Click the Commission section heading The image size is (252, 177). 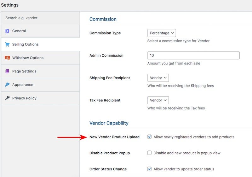(103, 19)
